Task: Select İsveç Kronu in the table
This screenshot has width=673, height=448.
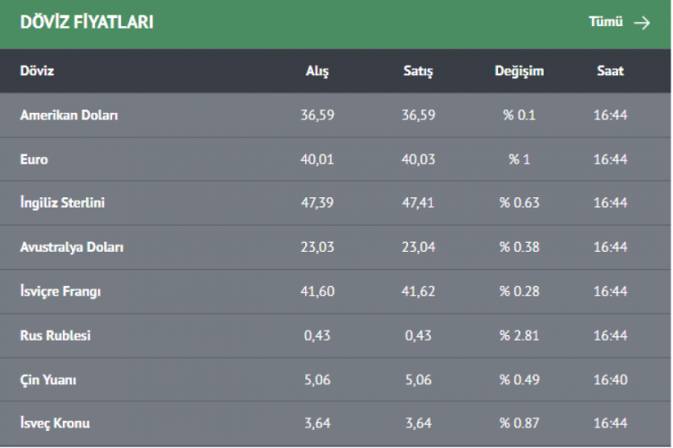Action: 55,423
